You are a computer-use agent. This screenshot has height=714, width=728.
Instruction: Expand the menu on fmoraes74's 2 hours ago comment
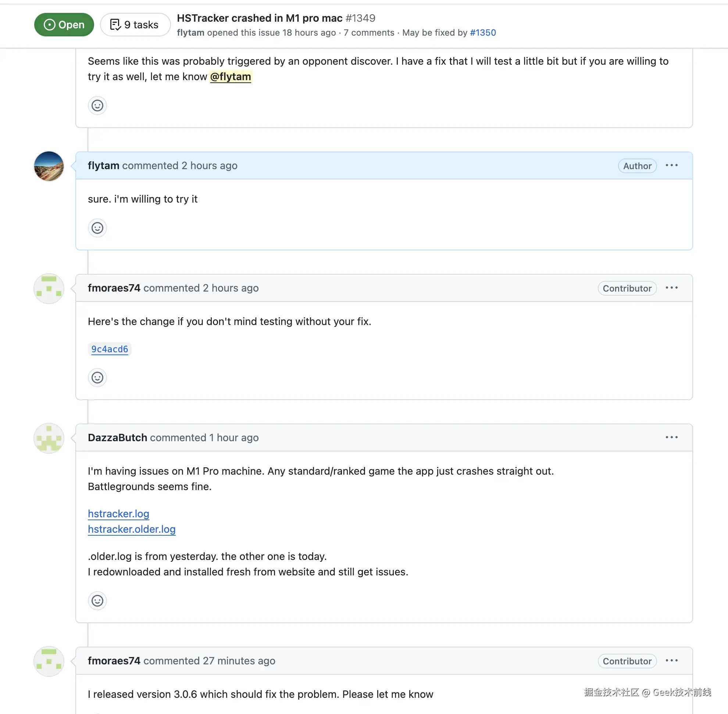pyautogui.click(x=671, y=288)
